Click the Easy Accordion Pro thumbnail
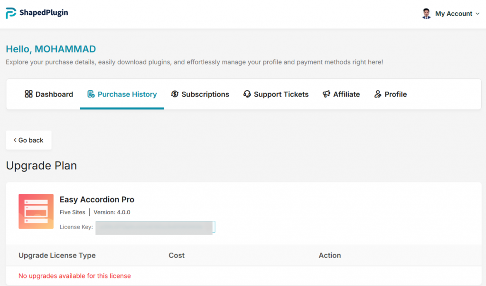Screen dimensions: 486x286 coord(36,211)
